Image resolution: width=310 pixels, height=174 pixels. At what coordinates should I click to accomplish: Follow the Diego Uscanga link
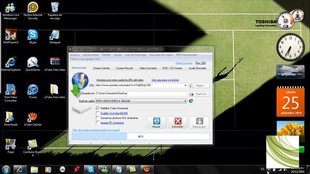coord(184,63)
